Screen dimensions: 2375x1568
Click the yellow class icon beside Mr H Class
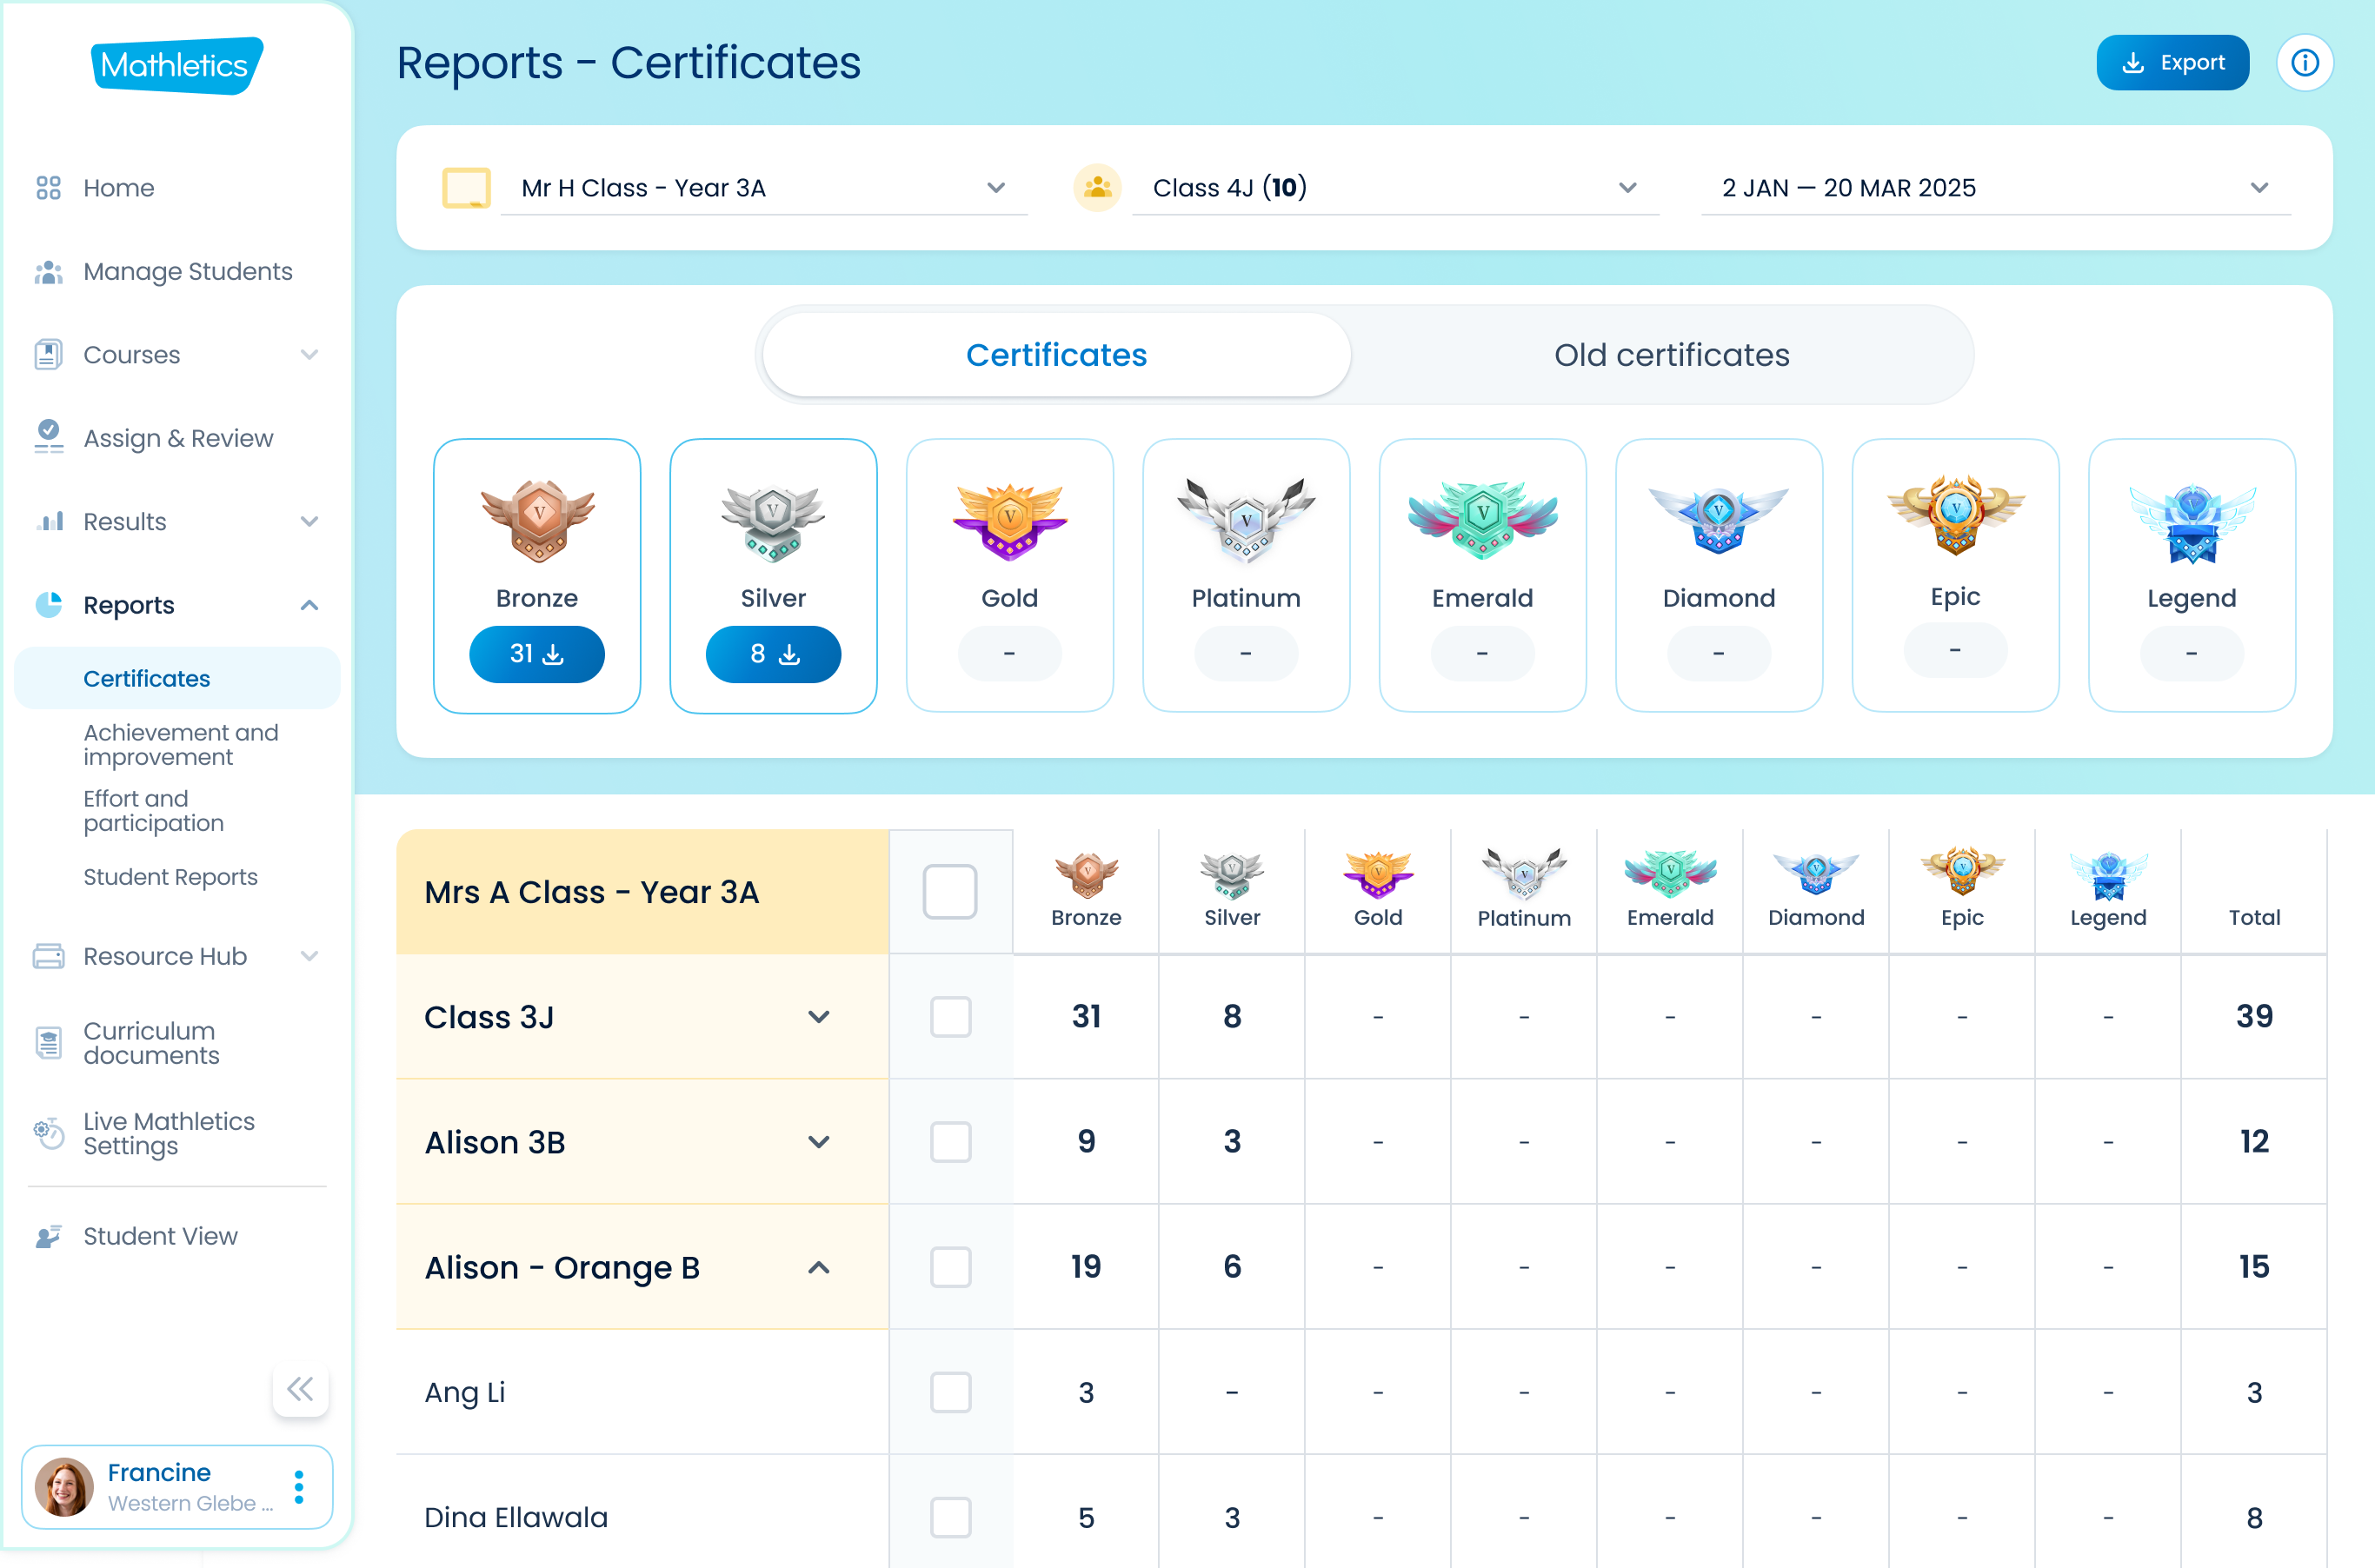click(466, 188)
